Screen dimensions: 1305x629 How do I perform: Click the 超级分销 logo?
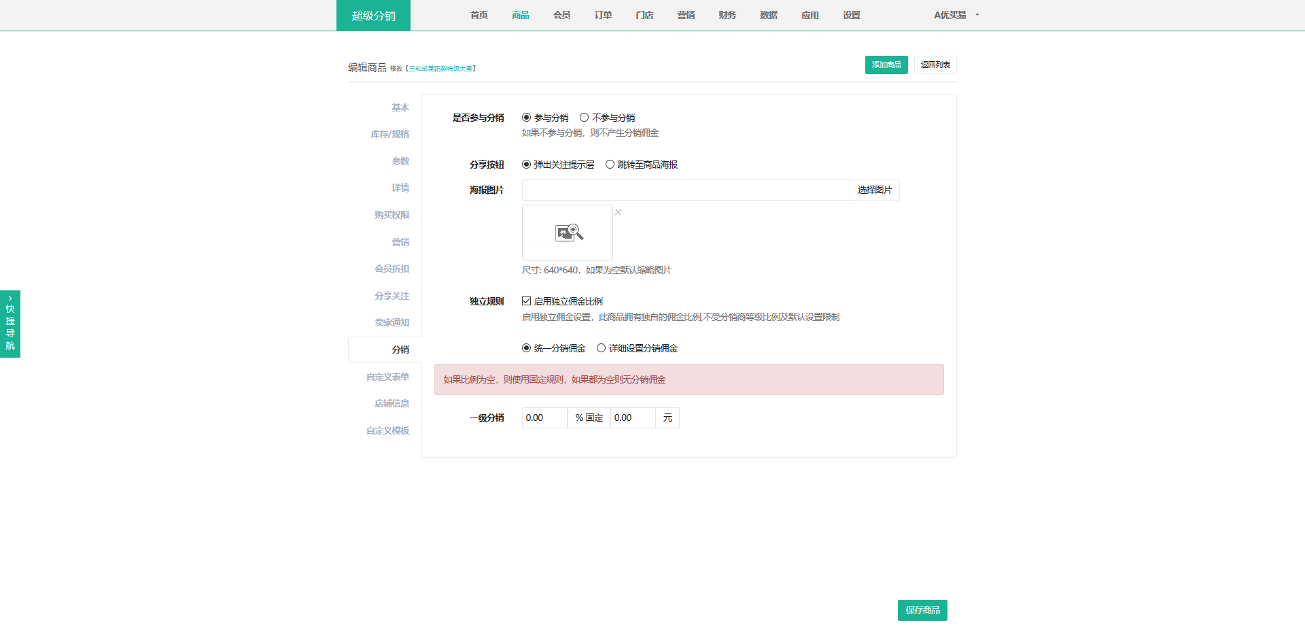point(373,16)
